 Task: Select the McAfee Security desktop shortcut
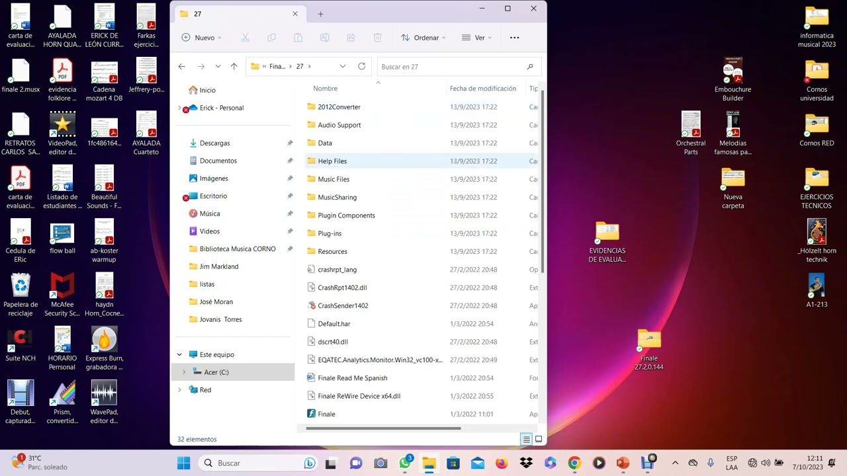click(x=62, y=295)
